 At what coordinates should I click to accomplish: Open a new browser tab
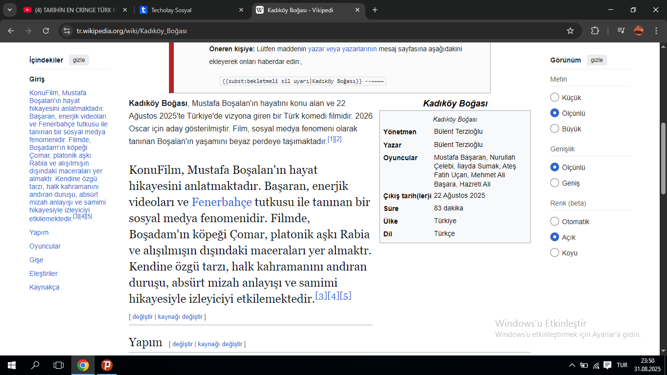coord(375,10)
